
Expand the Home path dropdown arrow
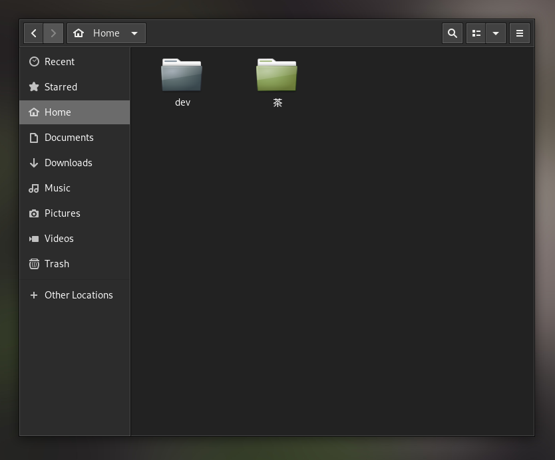click(134, 33)
